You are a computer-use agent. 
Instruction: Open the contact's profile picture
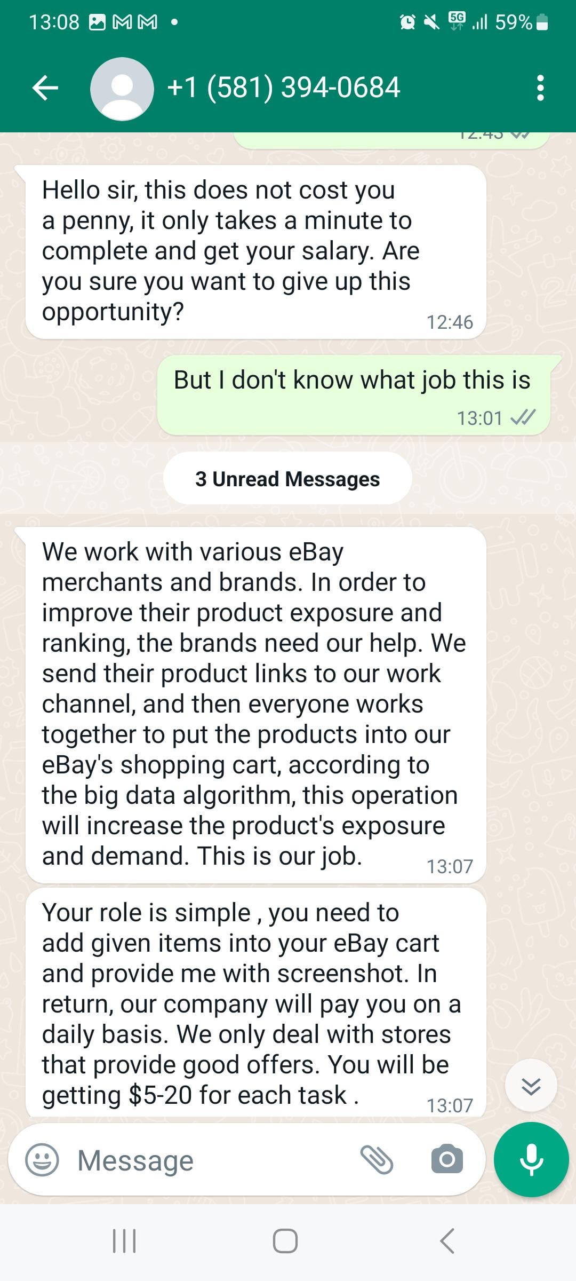coord(122,89)
